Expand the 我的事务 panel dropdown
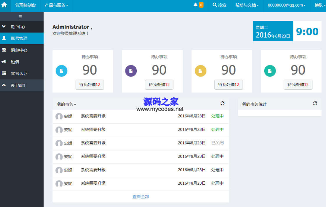Image resolution: width=326 pixels, height=207 pixels. click(66, 104)
